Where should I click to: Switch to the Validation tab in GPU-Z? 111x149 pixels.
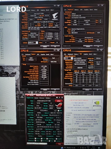(48, 98)
